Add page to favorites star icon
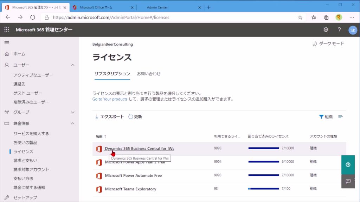This screenshot has width=360, height=202. coord(300,18)
